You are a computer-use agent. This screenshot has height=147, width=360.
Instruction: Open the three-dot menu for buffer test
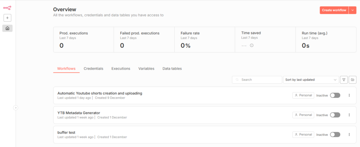349,134
